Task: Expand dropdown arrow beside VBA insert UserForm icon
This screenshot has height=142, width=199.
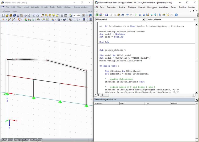Action: click(x=104, y=15)
